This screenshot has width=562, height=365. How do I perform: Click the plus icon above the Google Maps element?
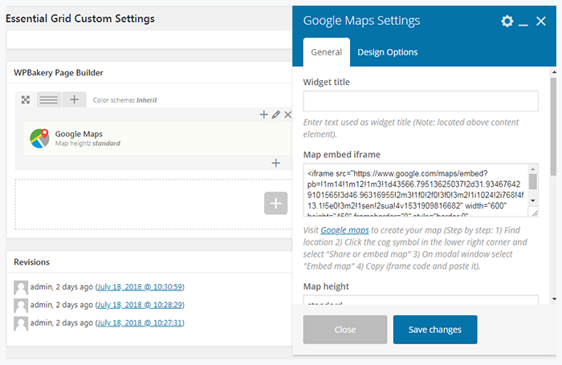(263, 116)
